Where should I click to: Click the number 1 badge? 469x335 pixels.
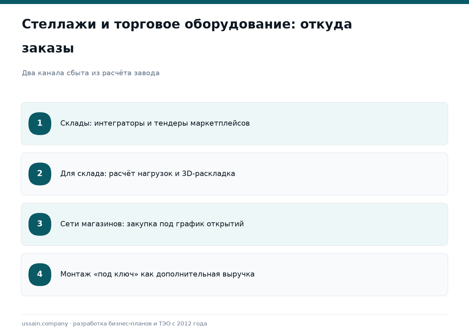pos(40,124)
